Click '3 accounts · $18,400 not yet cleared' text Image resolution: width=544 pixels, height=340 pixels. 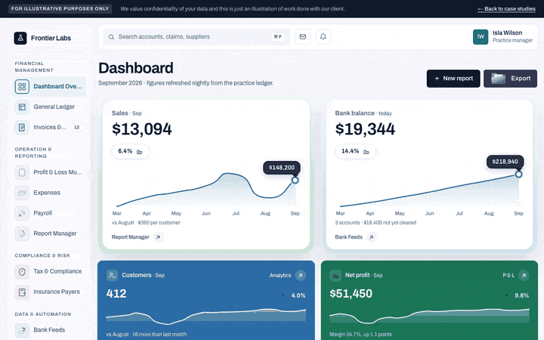376,223
